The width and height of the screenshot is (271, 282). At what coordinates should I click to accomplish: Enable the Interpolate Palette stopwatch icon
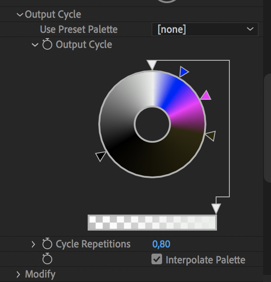pyautogui.click(x=47, y=258)
